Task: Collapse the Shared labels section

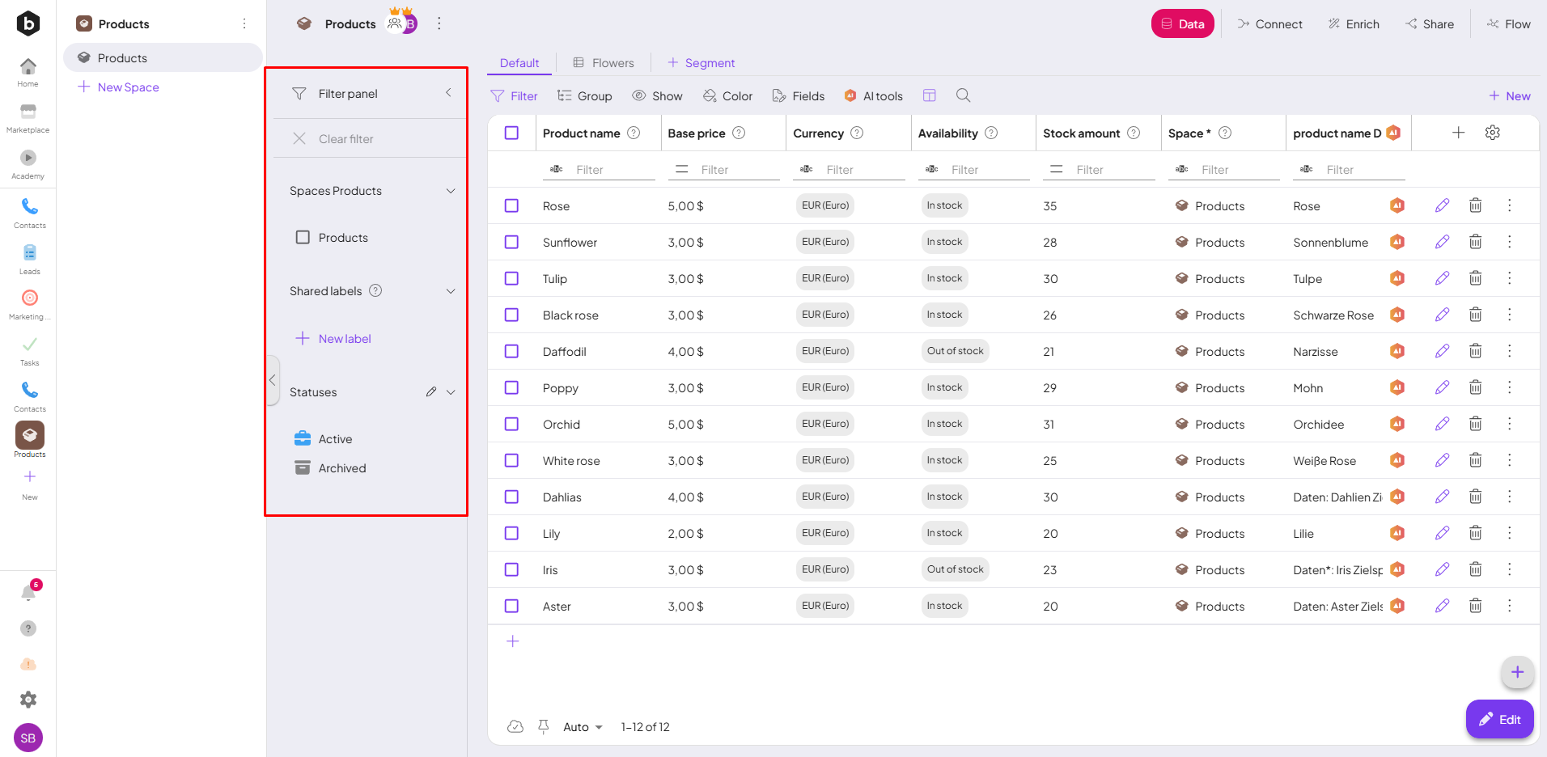Action: pyautogui.click(x=451, y=291)
